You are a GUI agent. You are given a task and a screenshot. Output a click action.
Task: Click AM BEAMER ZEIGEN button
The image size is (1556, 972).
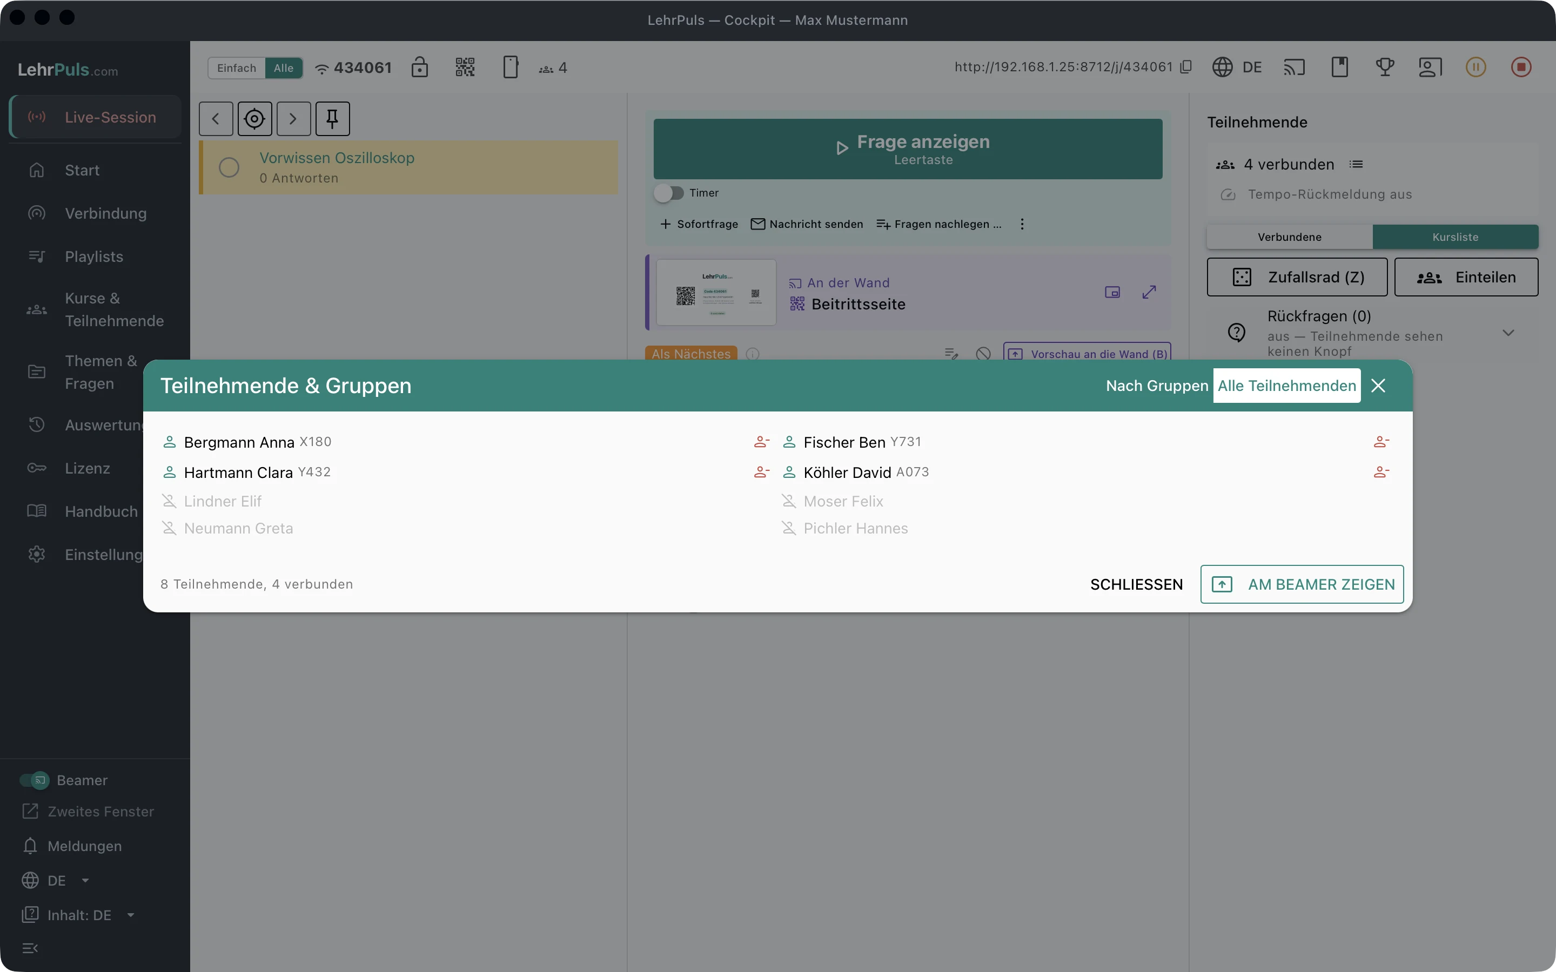[x=1302, y=584]
